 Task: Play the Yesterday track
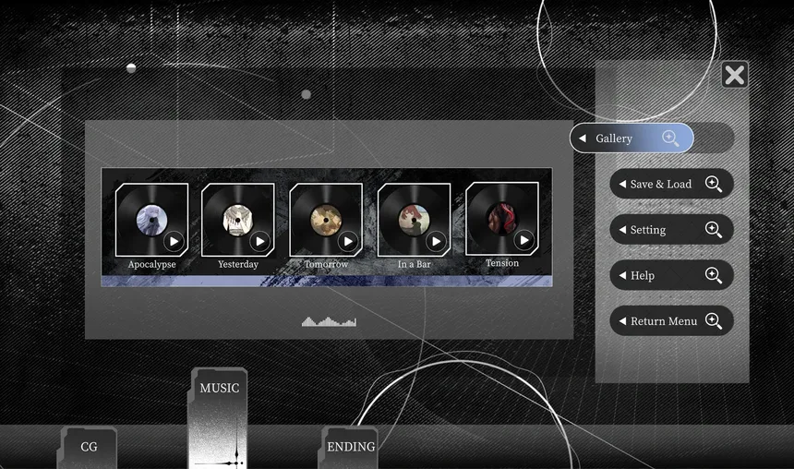coord(259,241)
